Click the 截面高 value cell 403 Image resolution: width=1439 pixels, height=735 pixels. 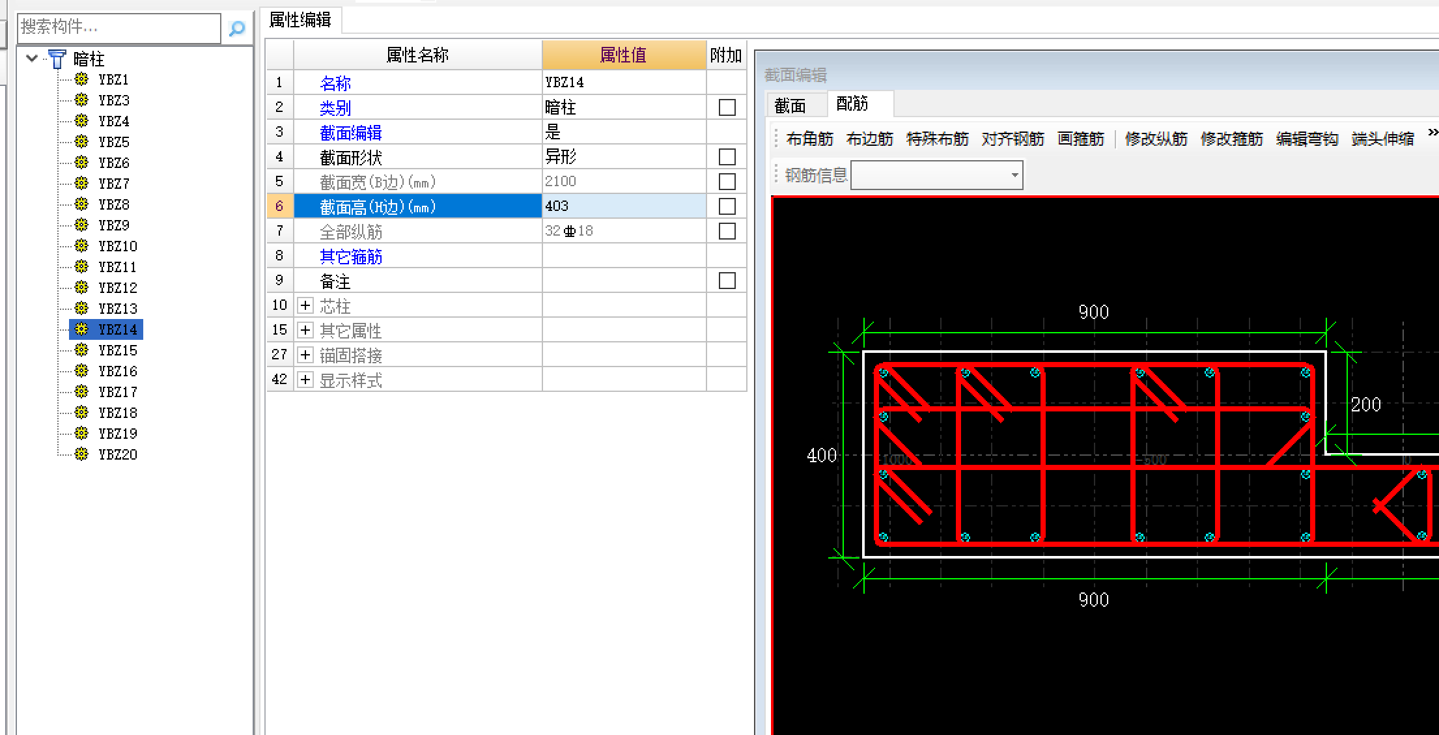pyautogui.click(x=624, y=206)
